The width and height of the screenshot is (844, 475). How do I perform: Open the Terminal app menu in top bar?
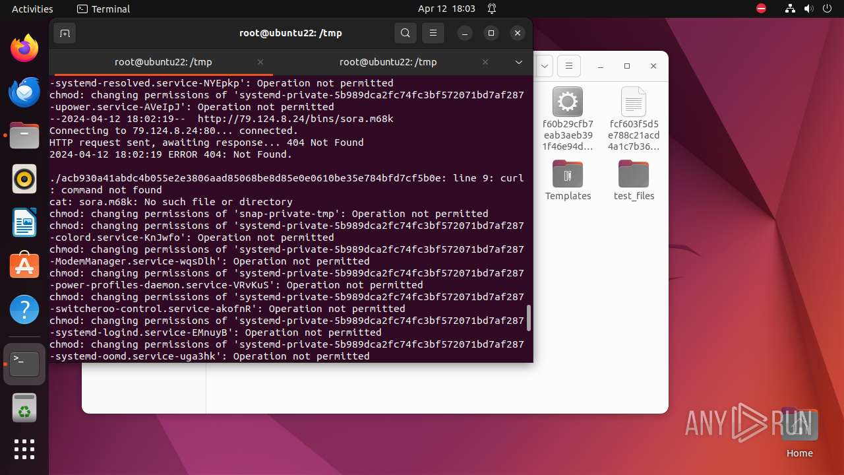(104, 9)
